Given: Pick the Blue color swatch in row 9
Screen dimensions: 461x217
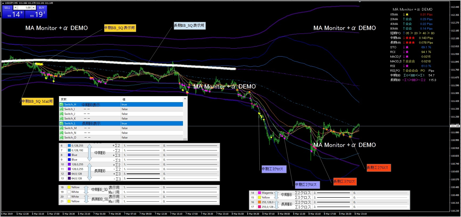Looking at the screenshot, I should click(x=69, y=160).
